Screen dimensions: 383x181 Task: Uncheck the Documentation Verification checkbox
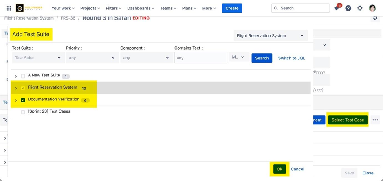[x=23, y=100]
